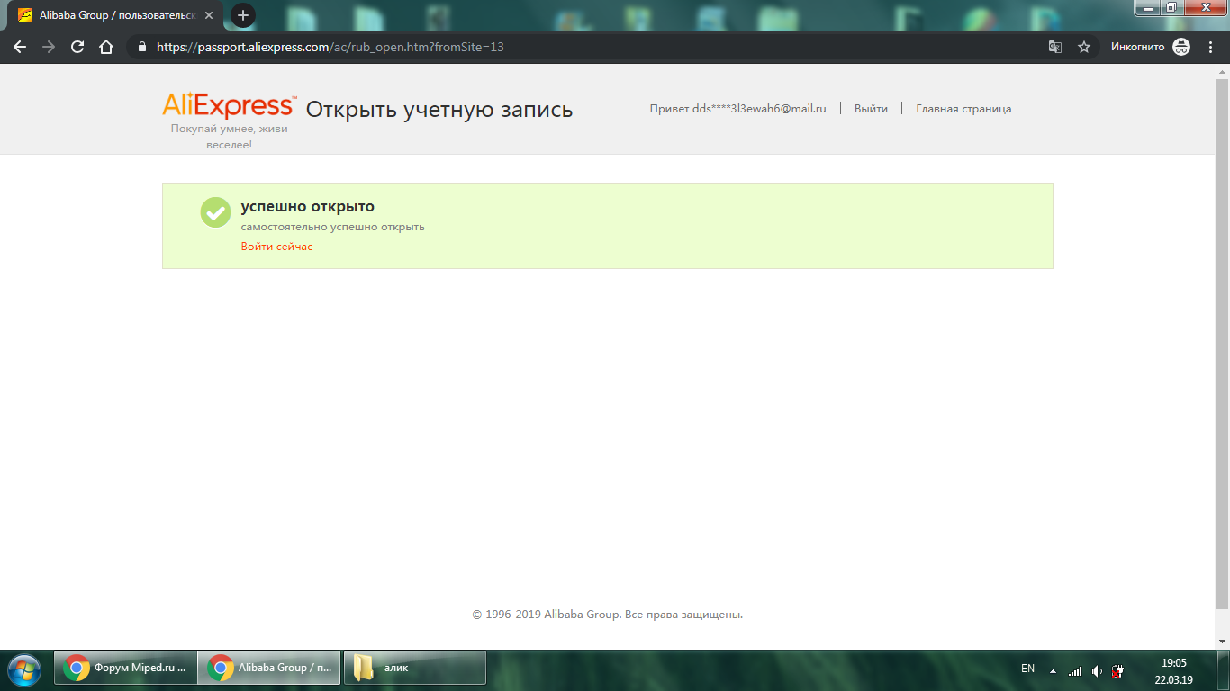Open the Windows Start menu
The image size is (1230, 691).
[x=24, y=669]
